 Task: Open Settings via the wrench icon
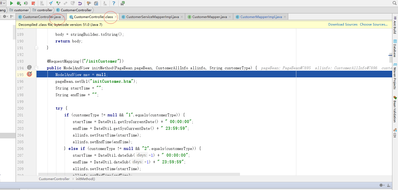point(89,3)
